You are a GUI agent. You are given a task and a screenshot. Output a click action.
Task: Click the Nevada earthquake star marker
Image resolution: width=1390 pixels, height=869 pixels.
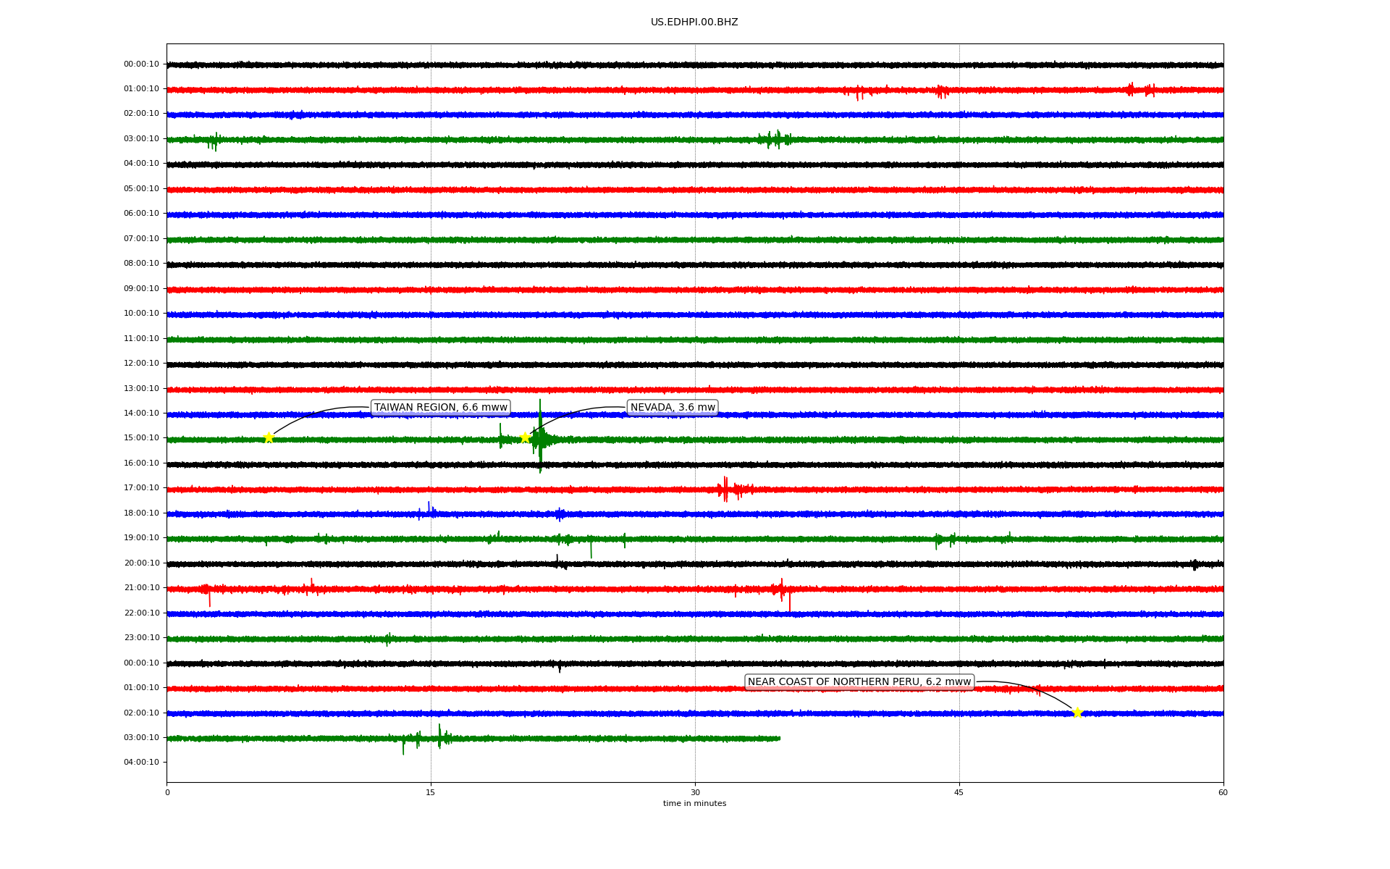(x=525, y=437)
